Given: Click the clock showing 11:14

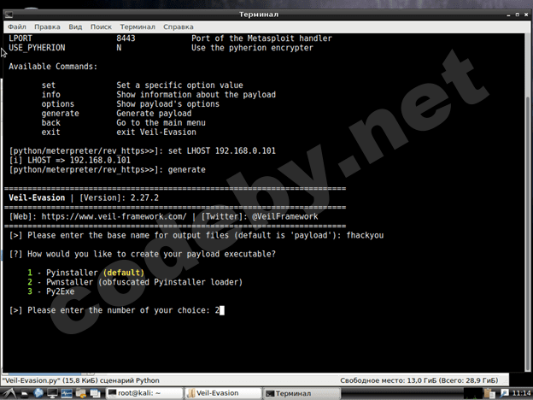Looking at the screenshot, I should 521,393.
